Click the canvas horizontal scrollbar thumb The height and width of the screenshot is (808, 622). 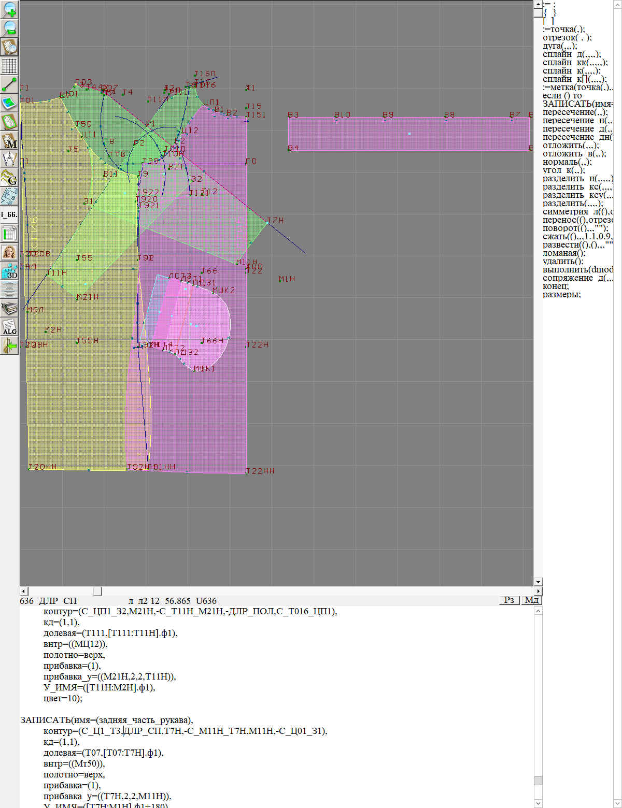(97, 591)
